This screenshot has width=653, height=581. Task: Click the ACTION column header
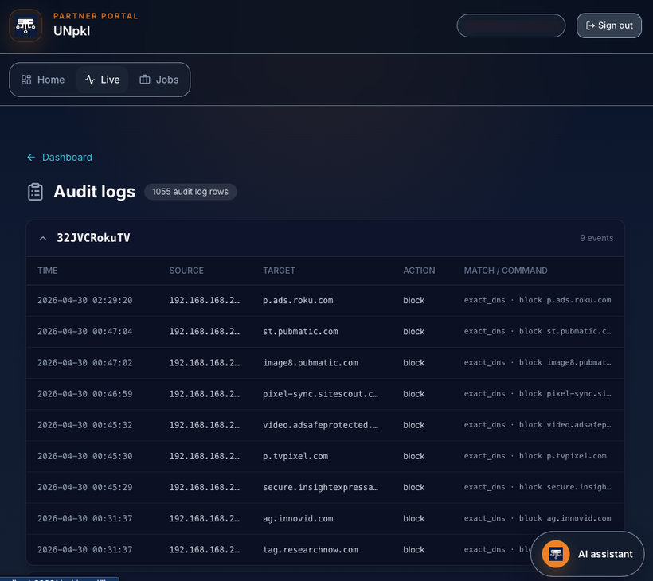click(x=419, y=271)
